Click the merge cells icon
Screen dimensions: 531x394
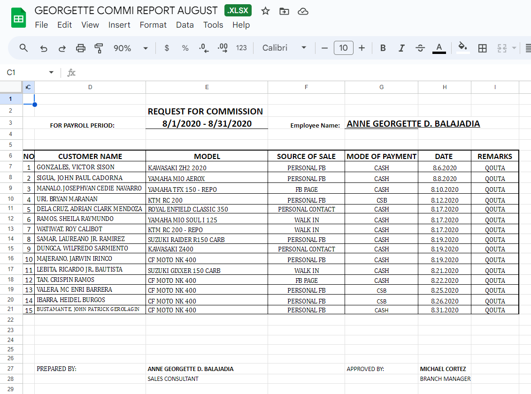pyautogui.click(x=501, y=48)
